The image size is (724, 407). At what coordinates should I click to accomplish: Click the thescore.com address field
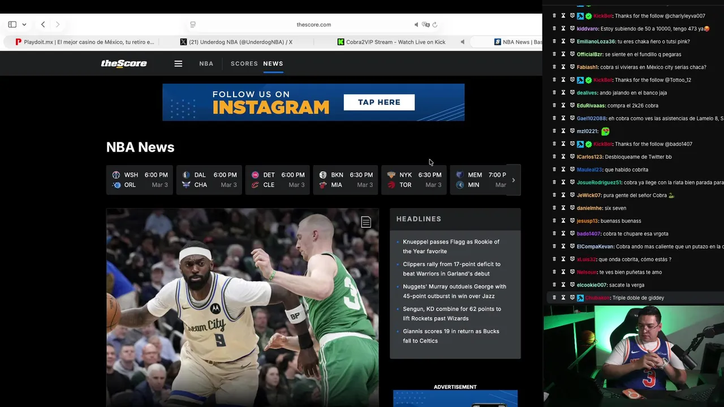tap(313, 24)
